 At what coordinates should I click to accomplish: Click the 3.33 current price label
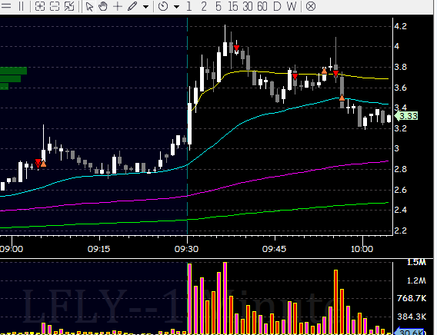(x=407, y=116)
